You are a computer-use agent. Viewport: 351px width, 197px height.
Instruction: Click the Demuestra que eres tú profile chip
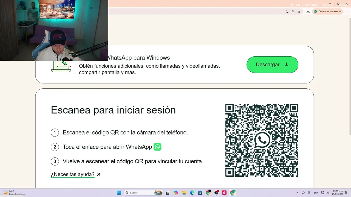point(327,11)
